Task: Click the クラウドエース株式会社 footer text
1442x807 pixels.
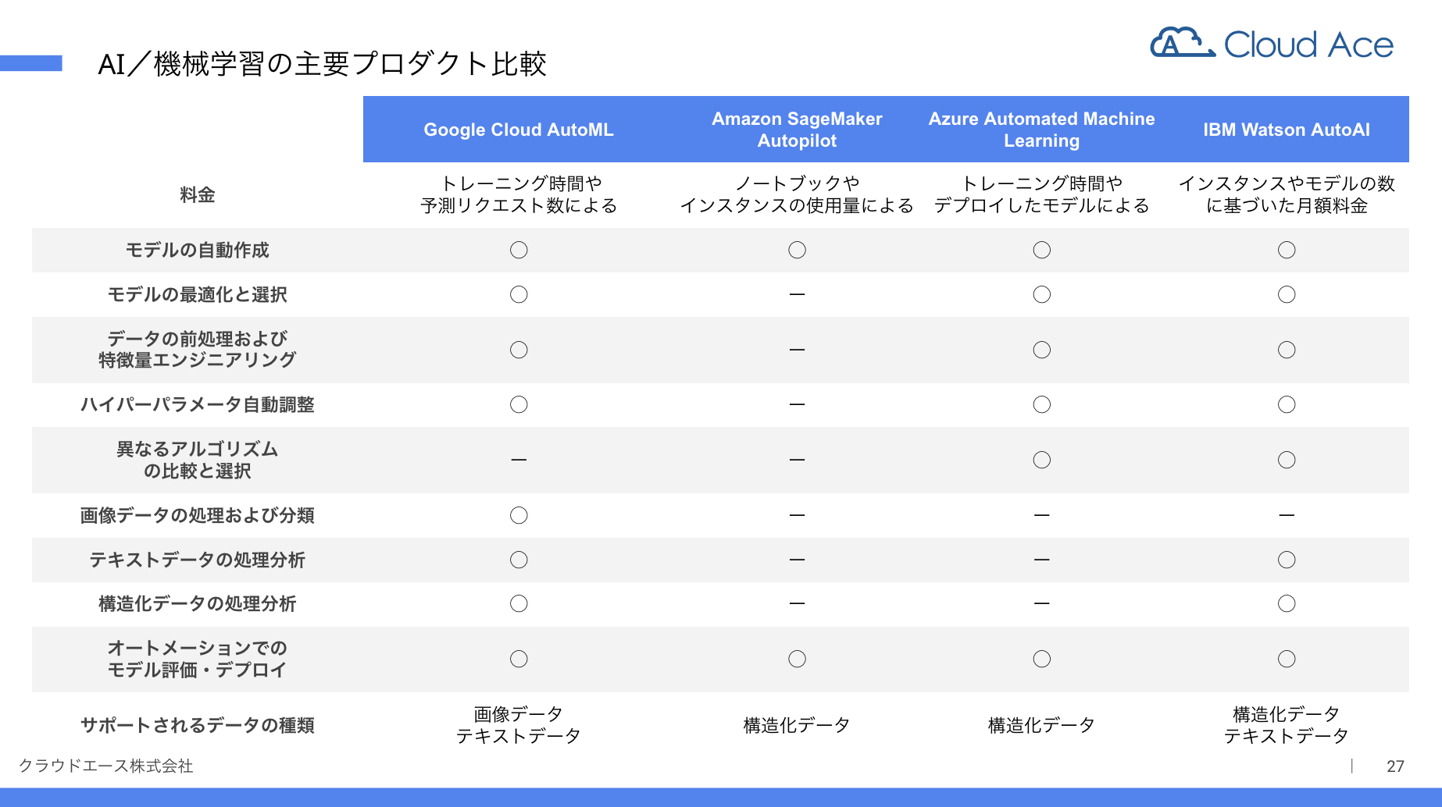Action: click(105, 766)
